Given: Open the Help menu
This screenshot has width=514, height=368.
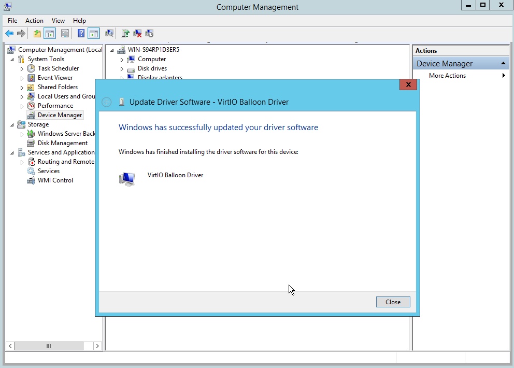Looking at the screenshot, I should point(79,21).
